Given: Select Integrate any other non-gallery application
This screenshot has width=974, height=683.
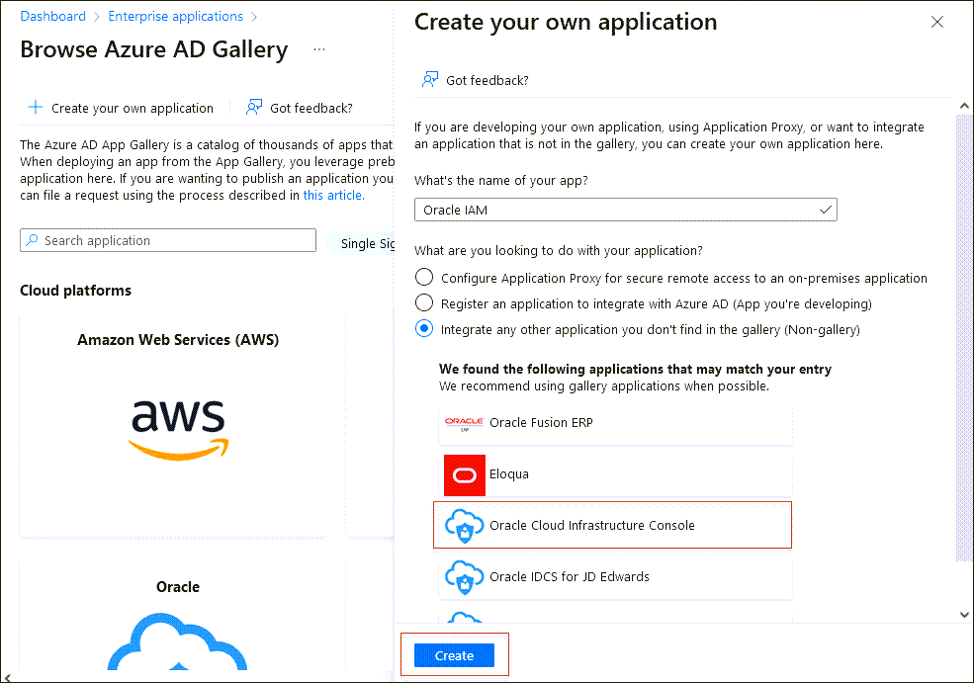Looking at the screenshot, I should 424,328.
